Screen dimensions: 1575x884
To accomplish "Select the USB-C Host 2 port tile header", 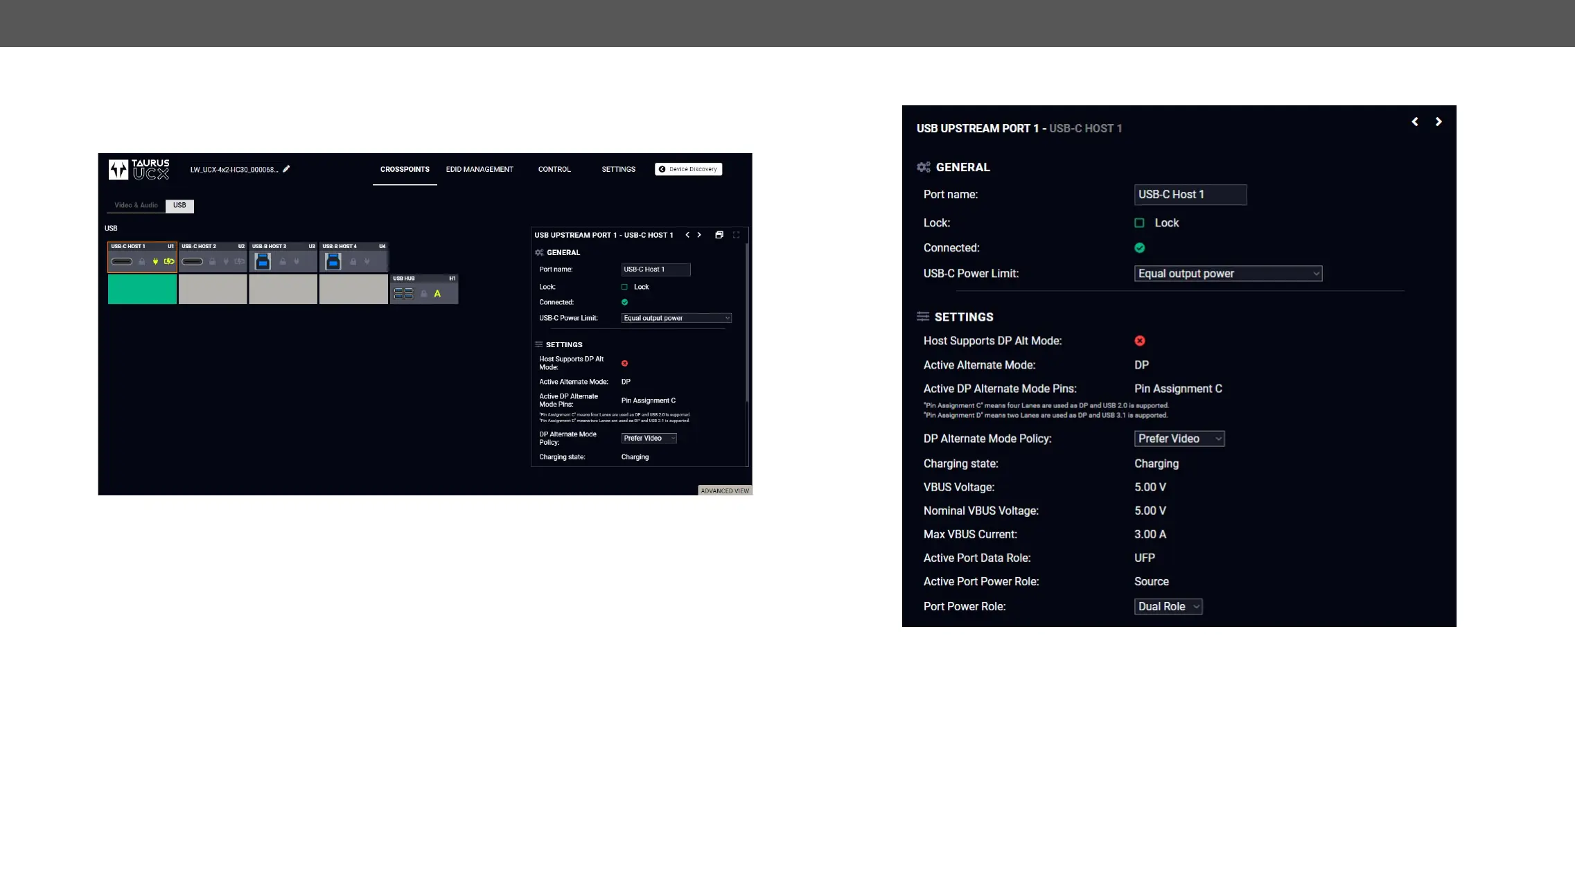I will coord(213,247).
